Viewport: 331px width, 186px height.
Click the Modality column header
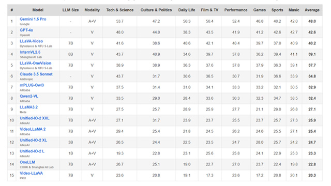[x=92, y=10]
